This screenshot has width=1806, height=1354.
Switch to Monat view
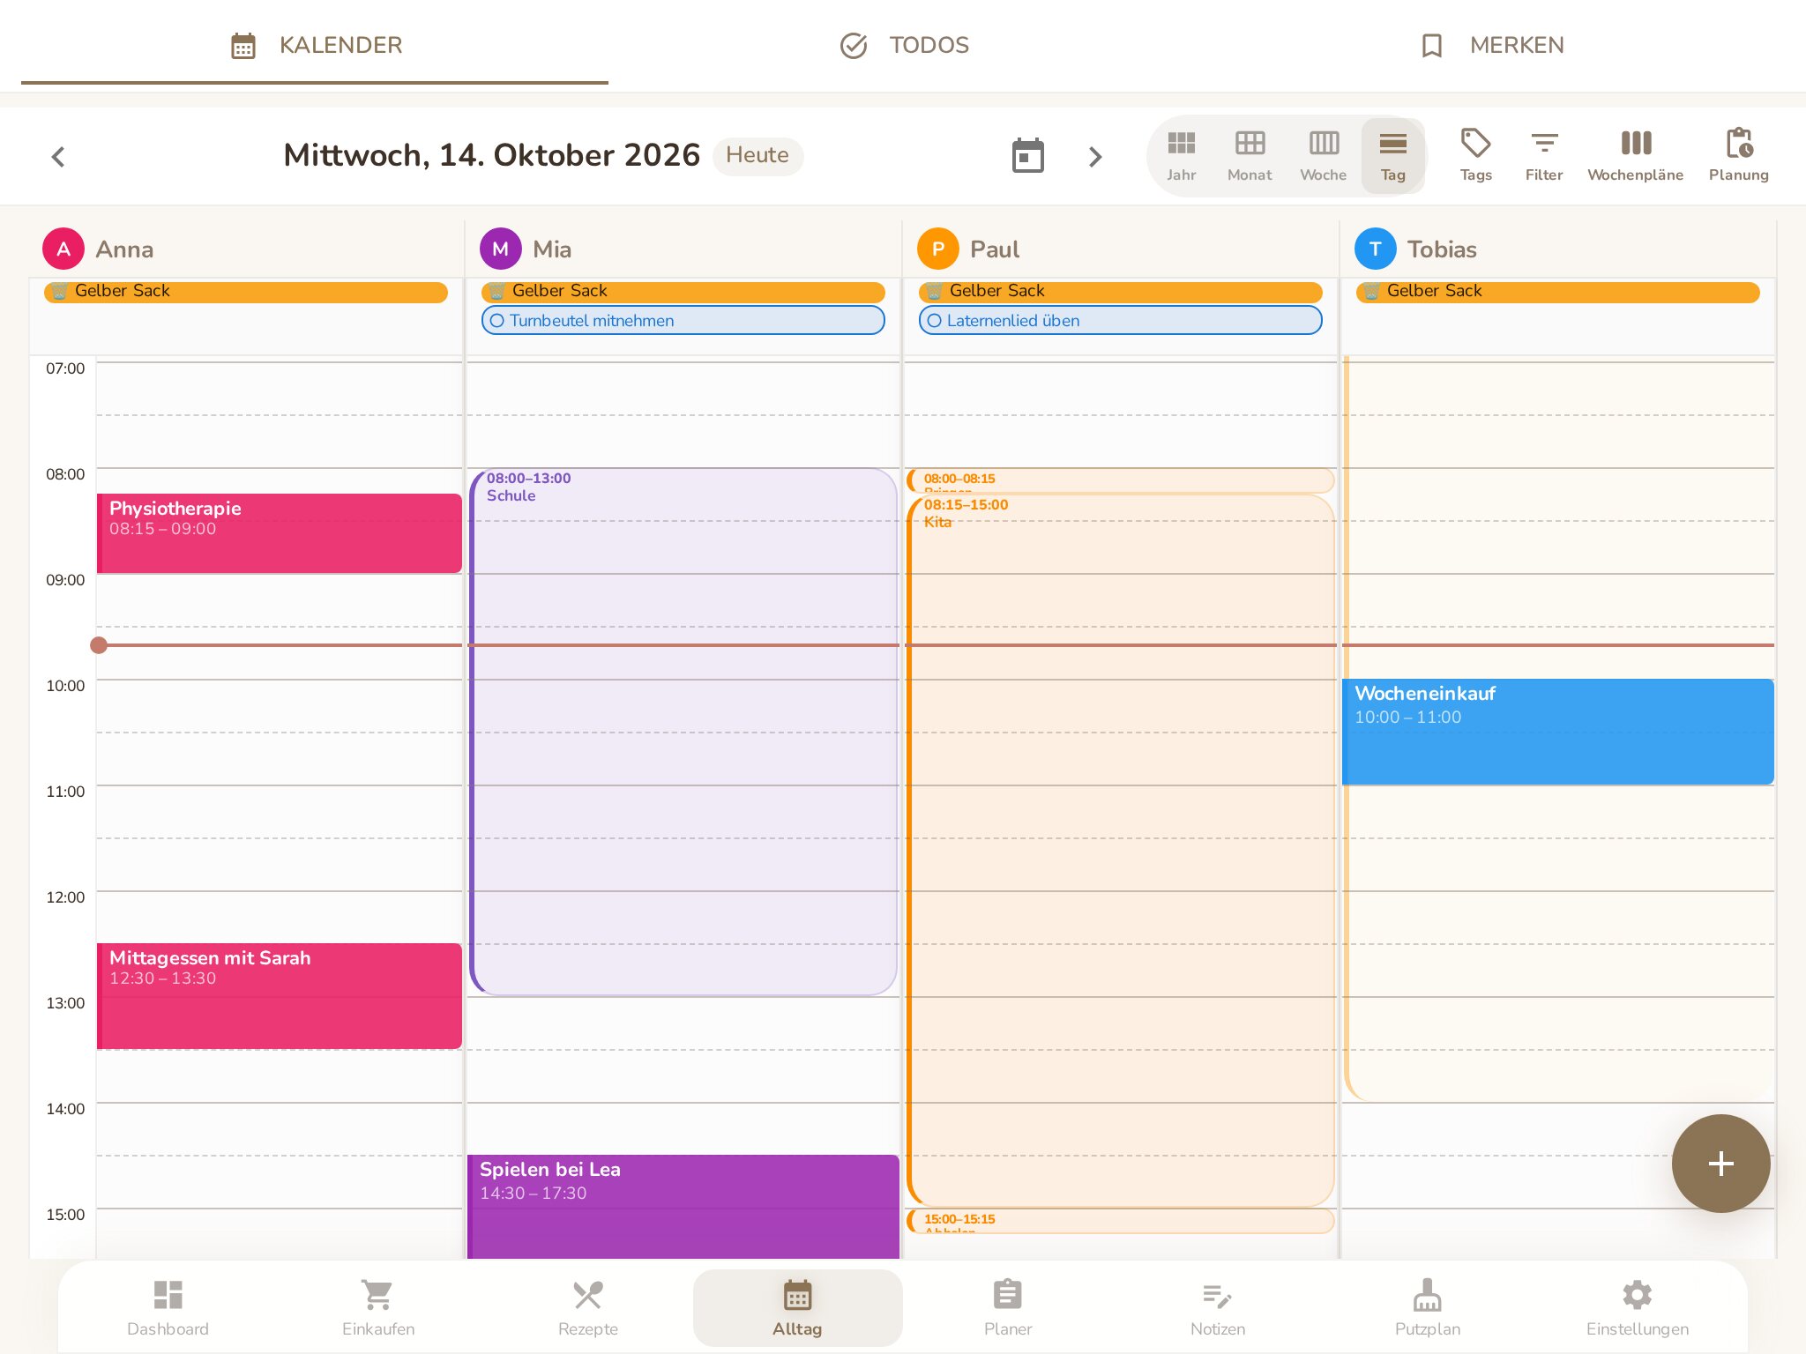(1250, 156)
